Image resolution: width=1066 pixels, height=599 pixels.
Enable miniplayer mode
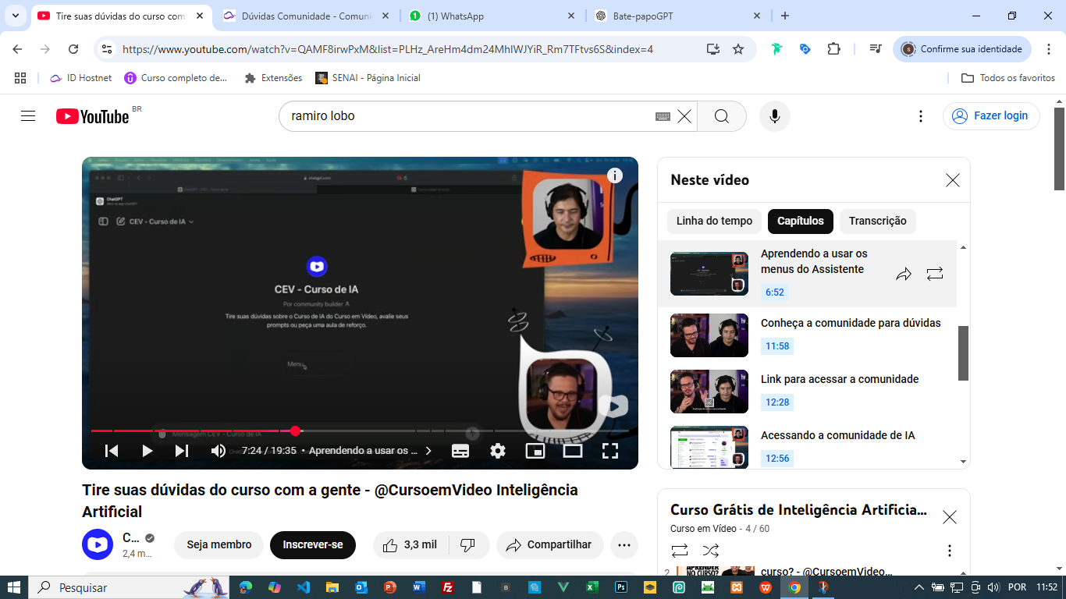click(535, 451)
